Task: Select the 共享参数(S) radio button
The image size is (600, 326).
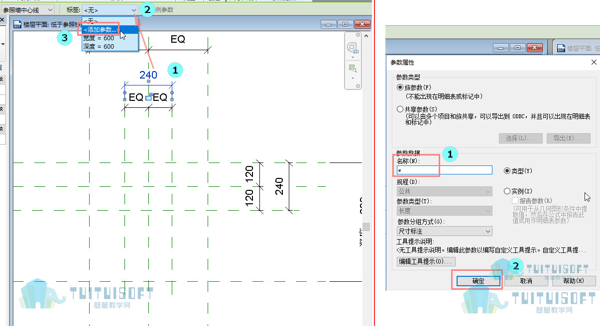Action: pos(400,109)
